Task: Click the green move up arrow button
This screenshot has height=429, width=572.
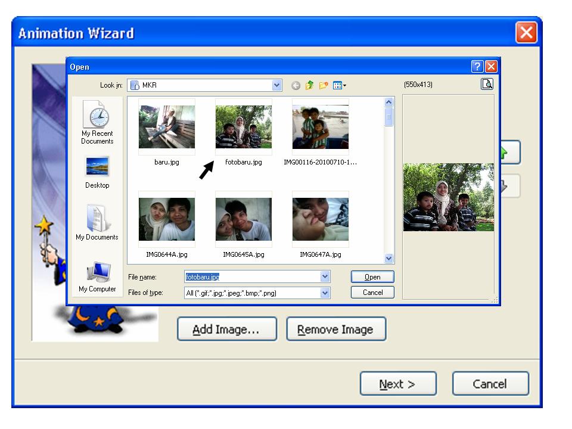Action: 511,152
